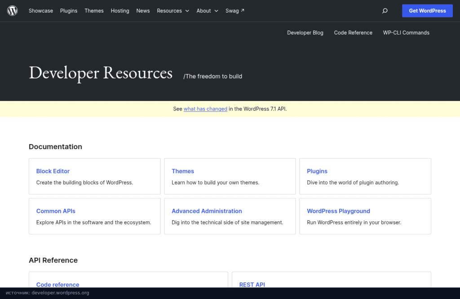The height and width of the screenshot is (299, 460).
Task: Click 'Dive into the world of plugin authoring.'
Action: [353, 183]
